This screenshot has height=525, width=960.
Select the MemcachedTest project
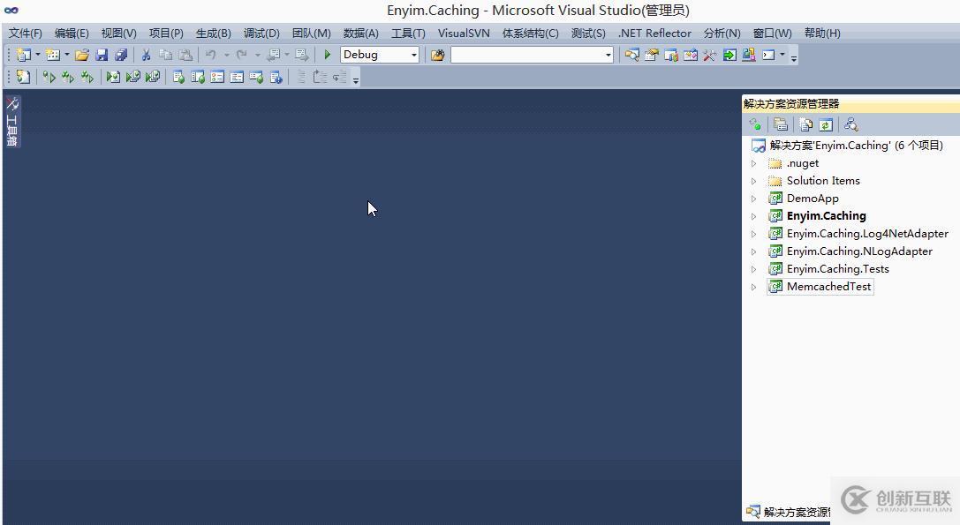click(x=828, y=287)
